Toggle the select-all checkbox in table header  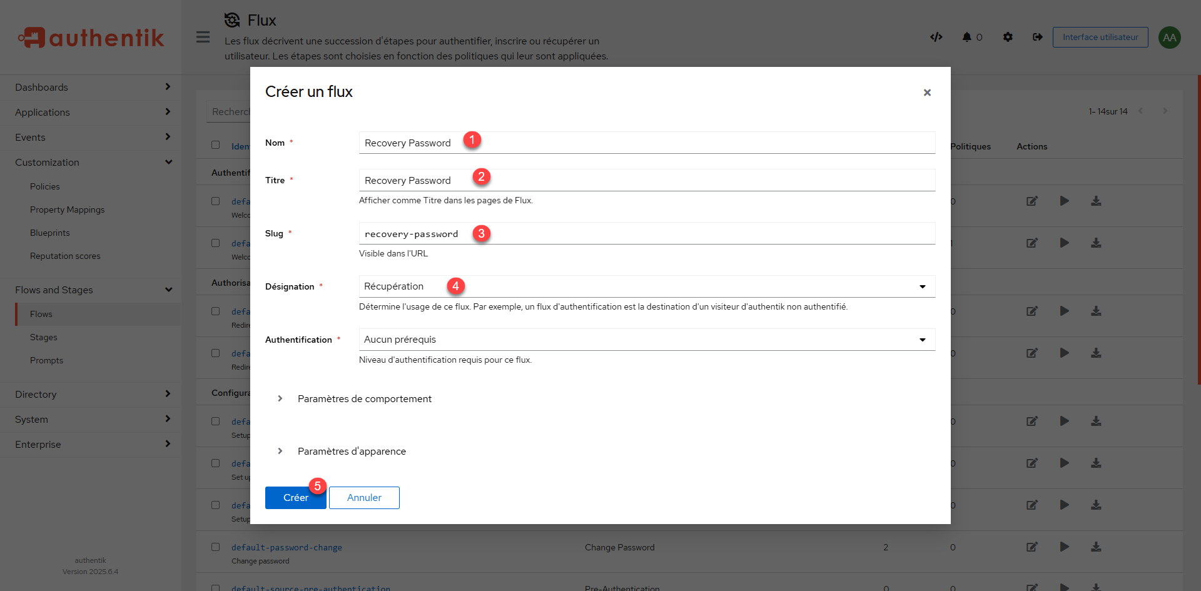click(x=216, y=145)
